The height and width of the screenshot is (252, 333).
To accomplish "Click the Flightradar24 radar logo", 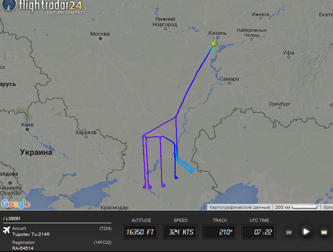I will coord(9,4).
